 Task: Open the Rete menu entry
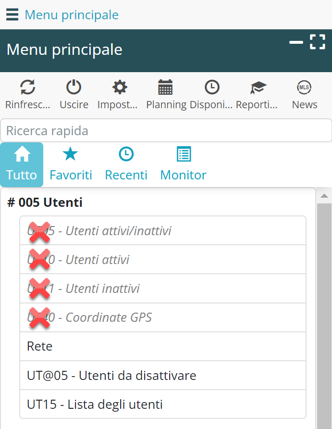162,346
